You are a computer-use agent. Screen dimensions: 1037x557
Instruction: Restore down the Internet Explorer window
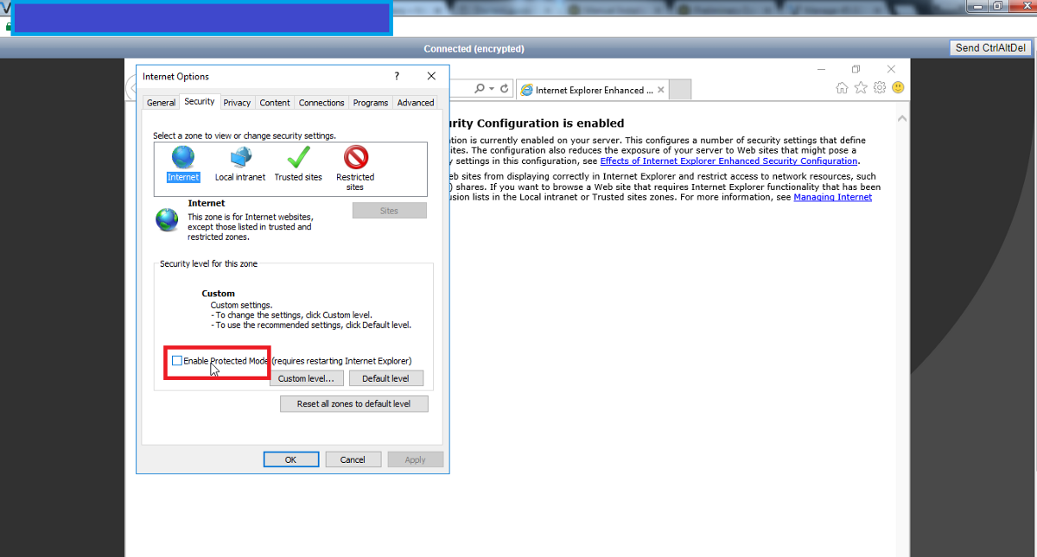[856, 69]
